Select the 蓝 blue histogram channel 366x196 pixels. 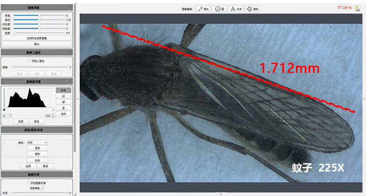point(63,108)
